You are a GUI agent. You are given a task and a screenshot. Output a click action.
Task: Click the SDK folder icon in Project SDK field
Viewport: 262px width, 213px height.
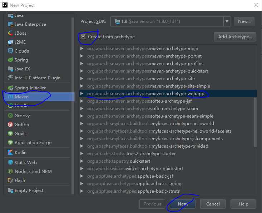117,21
